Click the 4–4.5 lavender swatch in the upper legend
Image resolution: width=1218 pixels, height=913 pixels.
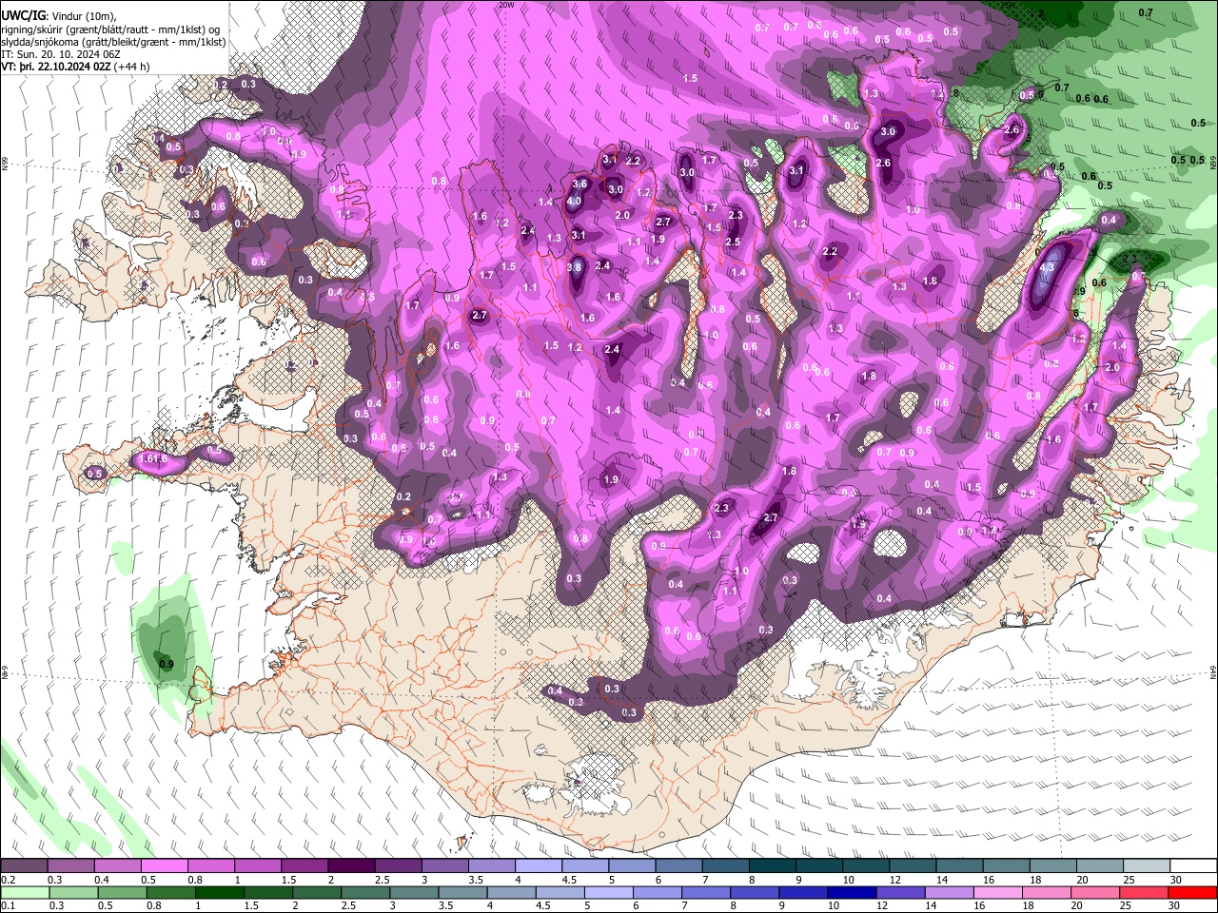(x=539, y=866)
